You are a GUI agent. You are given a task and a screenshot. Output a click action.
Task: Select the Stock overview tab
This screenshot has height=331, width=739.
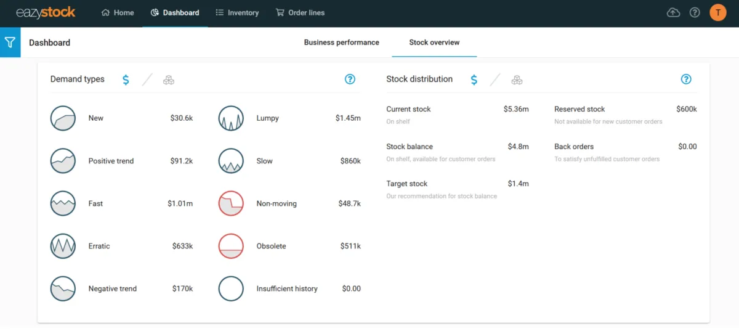(x=434, y=43)
